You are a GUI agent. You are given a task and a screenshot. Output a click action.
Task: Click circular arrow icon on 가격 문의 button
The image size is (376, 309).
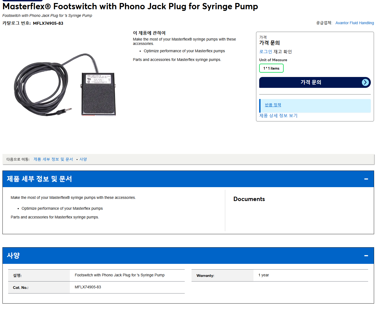coord(365,82)
